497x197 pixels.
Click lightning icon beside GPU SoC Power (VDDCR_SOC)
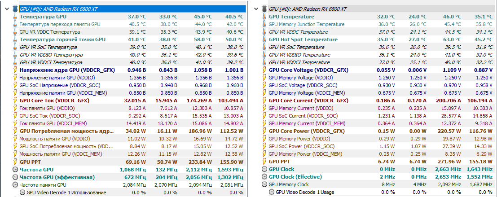[264, 146]
